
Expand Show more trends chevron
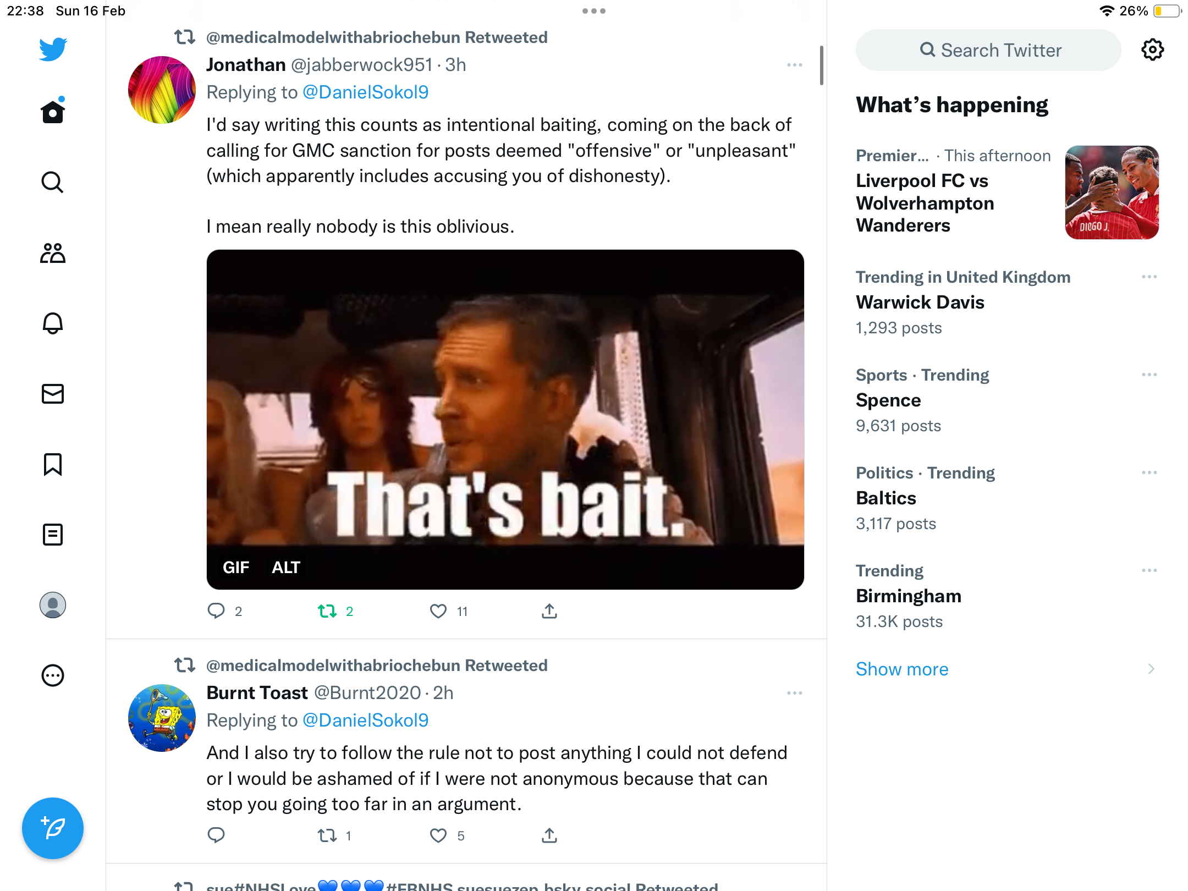click(1151, 669)
